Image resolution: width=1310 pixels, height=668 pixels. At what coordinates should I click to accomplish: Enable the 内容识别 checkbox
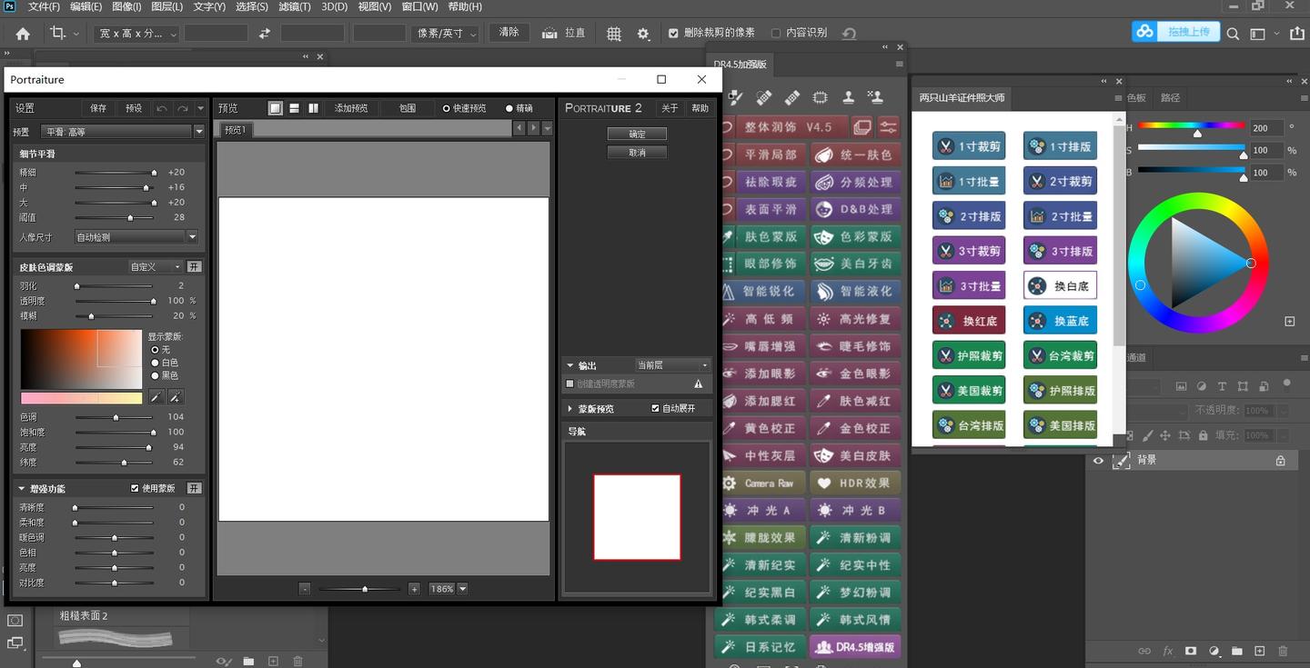[x=776, y=33]
